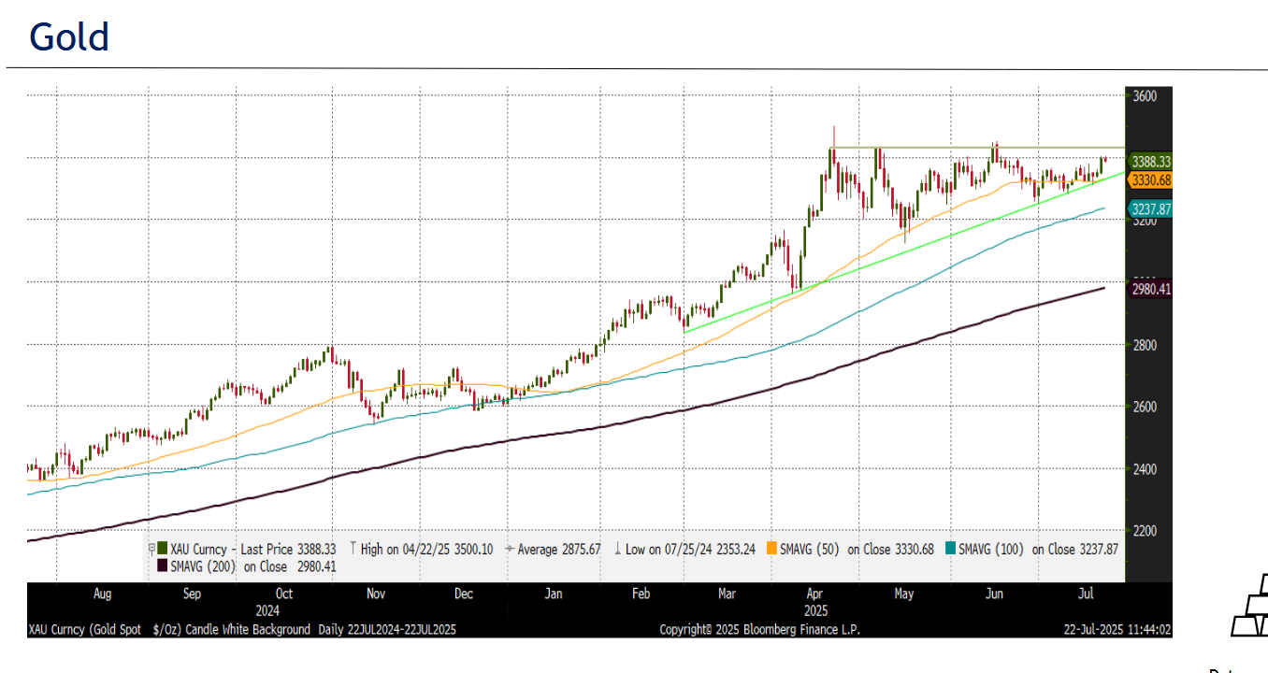Click the 2980.41 SMAVG 200 price label
This screenshot has height=673, width=1268.
click(1150, 290)
